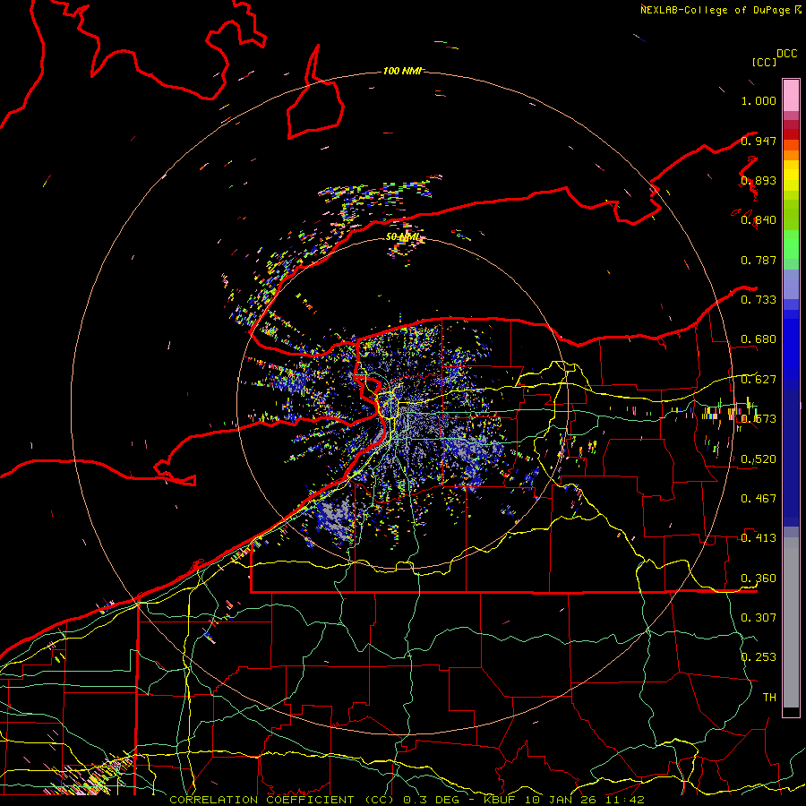
Task: Select the 0.840 scale value
Action: (x=759, y=220)
